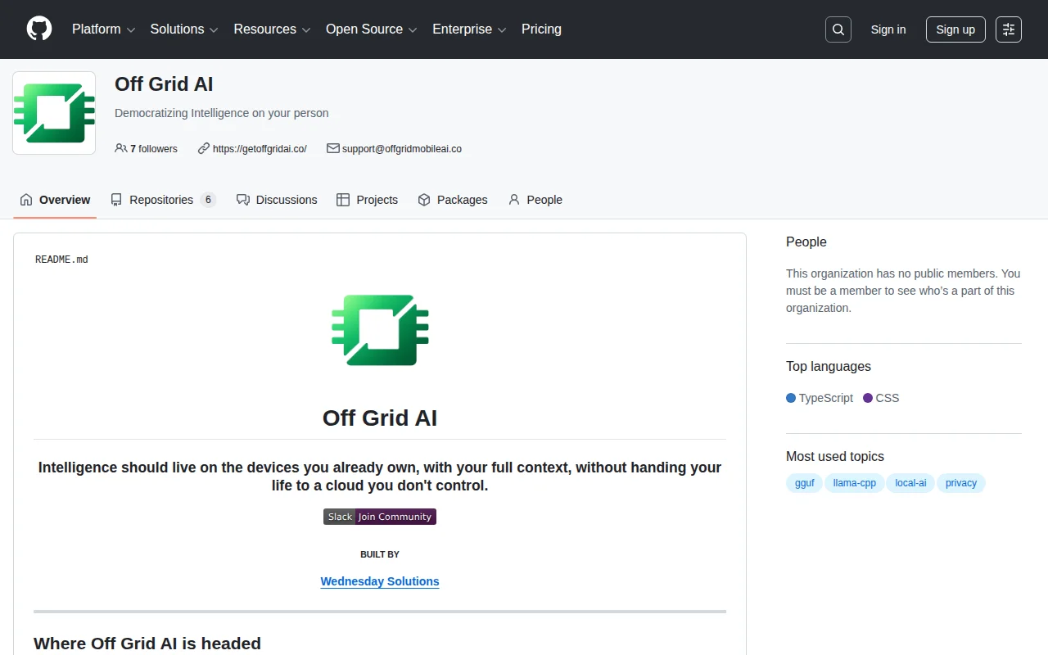Open appearance settings sliders icon

1009,29
